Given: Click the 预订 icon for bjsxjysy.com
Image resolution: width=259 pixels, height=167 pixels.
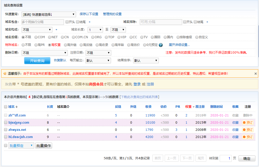Looking at the screenshot, I should click(x=247, y=122).
